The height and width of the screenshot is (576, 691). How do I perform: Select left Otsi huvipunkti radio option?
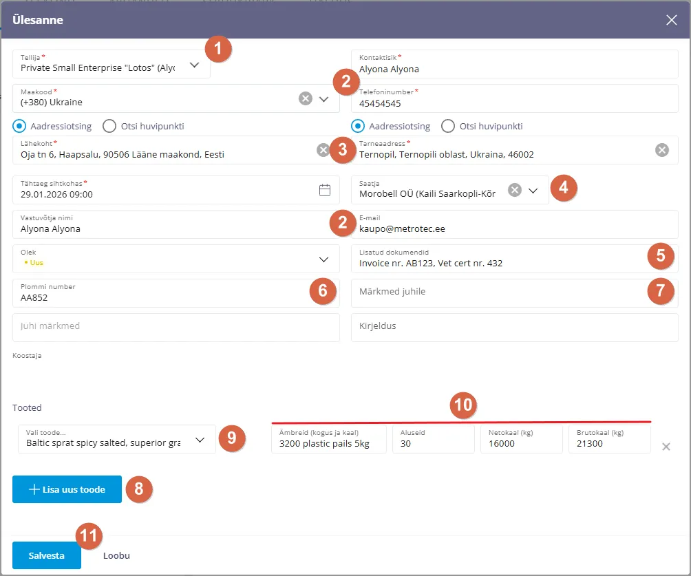click(109, 126)
